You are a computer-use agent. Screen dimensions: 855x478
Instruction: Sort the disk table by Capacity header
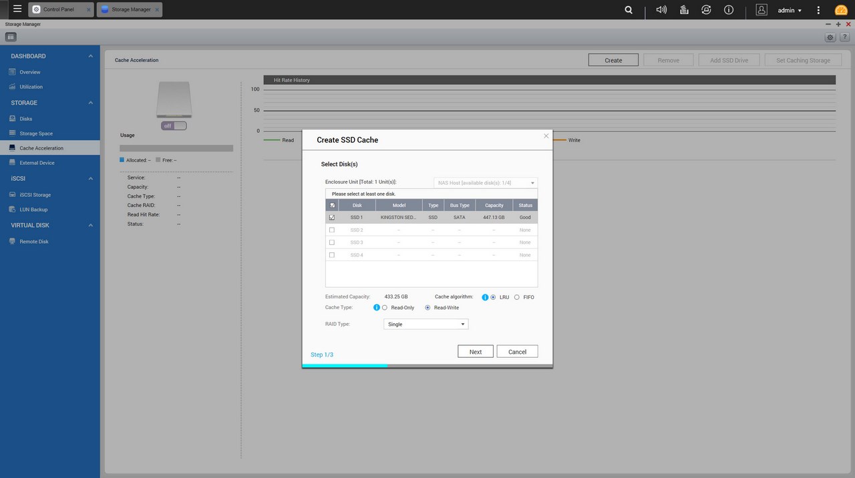point(494,205)
